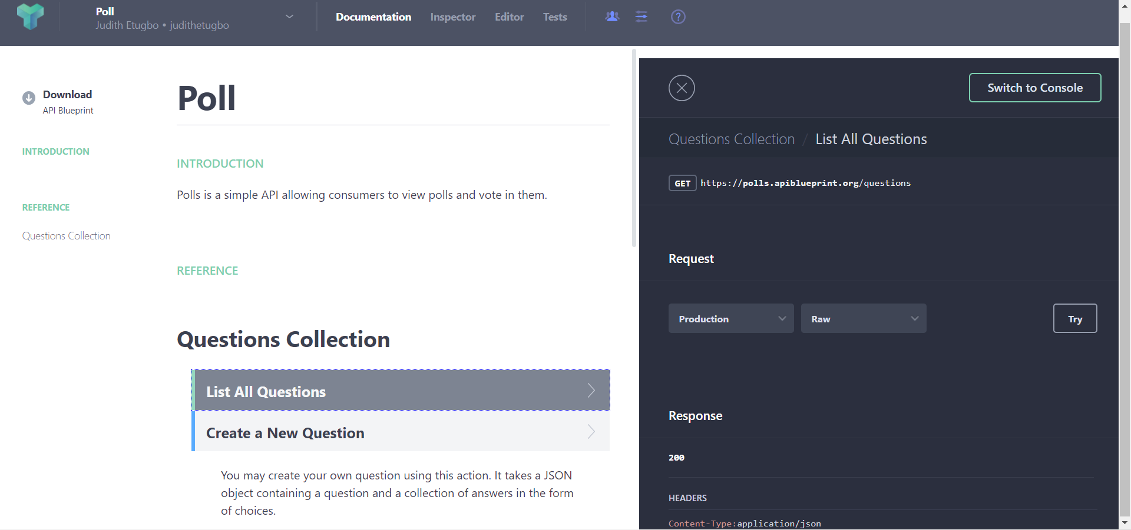Click the Apiary logo icon

tap(30, 16)
